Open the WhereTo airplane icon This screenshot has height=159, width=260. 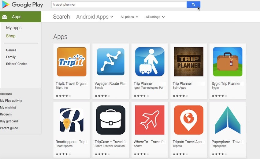[150, 120]
